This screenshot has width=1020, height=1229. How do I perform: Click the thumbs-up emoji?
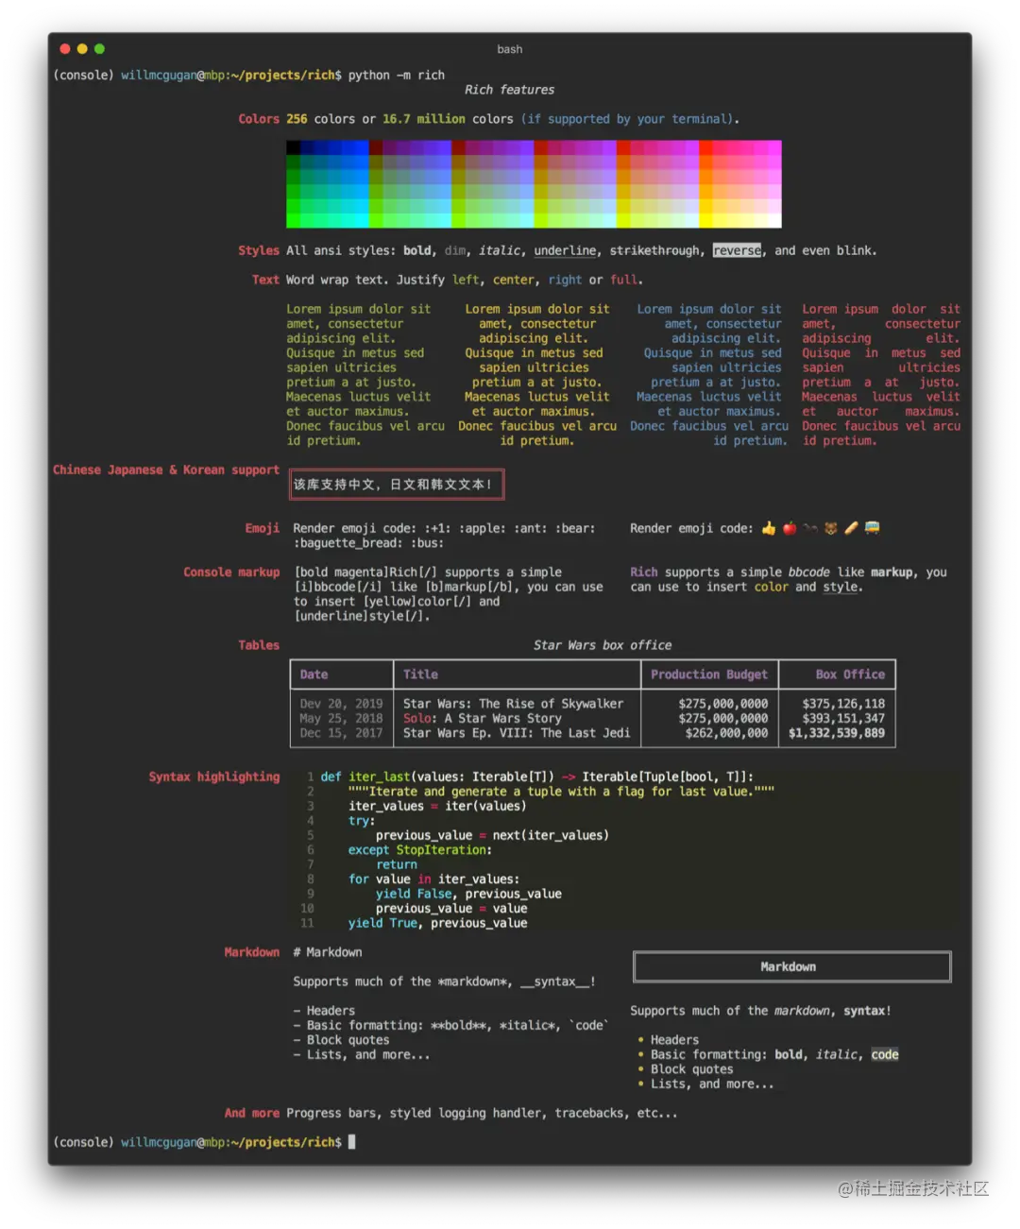click(x=769, y=528)
